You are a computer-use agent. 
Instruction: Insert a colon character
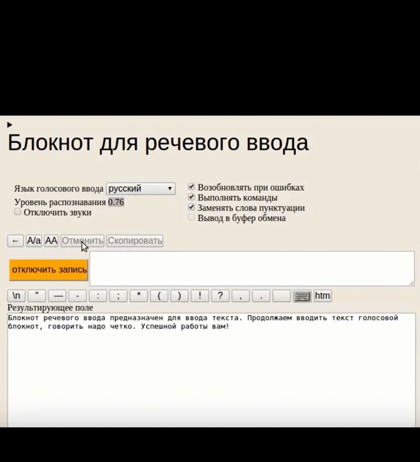(x=98, y=296)
